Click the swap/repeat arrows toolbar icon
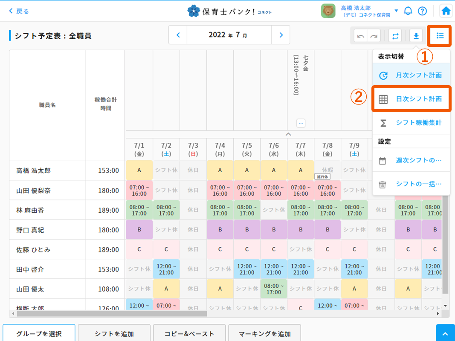This screenshot has width=455, height=341. 396,36
